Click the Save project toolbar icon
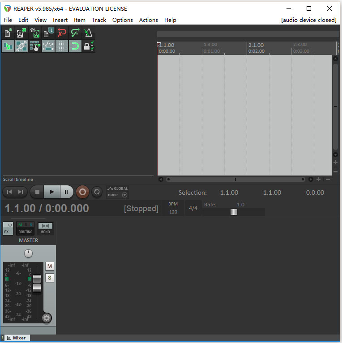The width and height of the screenshot is (342, 343). (x=35, y=33)
